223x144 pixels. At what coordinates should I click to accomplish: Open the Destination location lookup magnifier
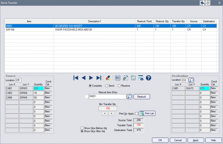pyautogui.click(x=192, y=80)
